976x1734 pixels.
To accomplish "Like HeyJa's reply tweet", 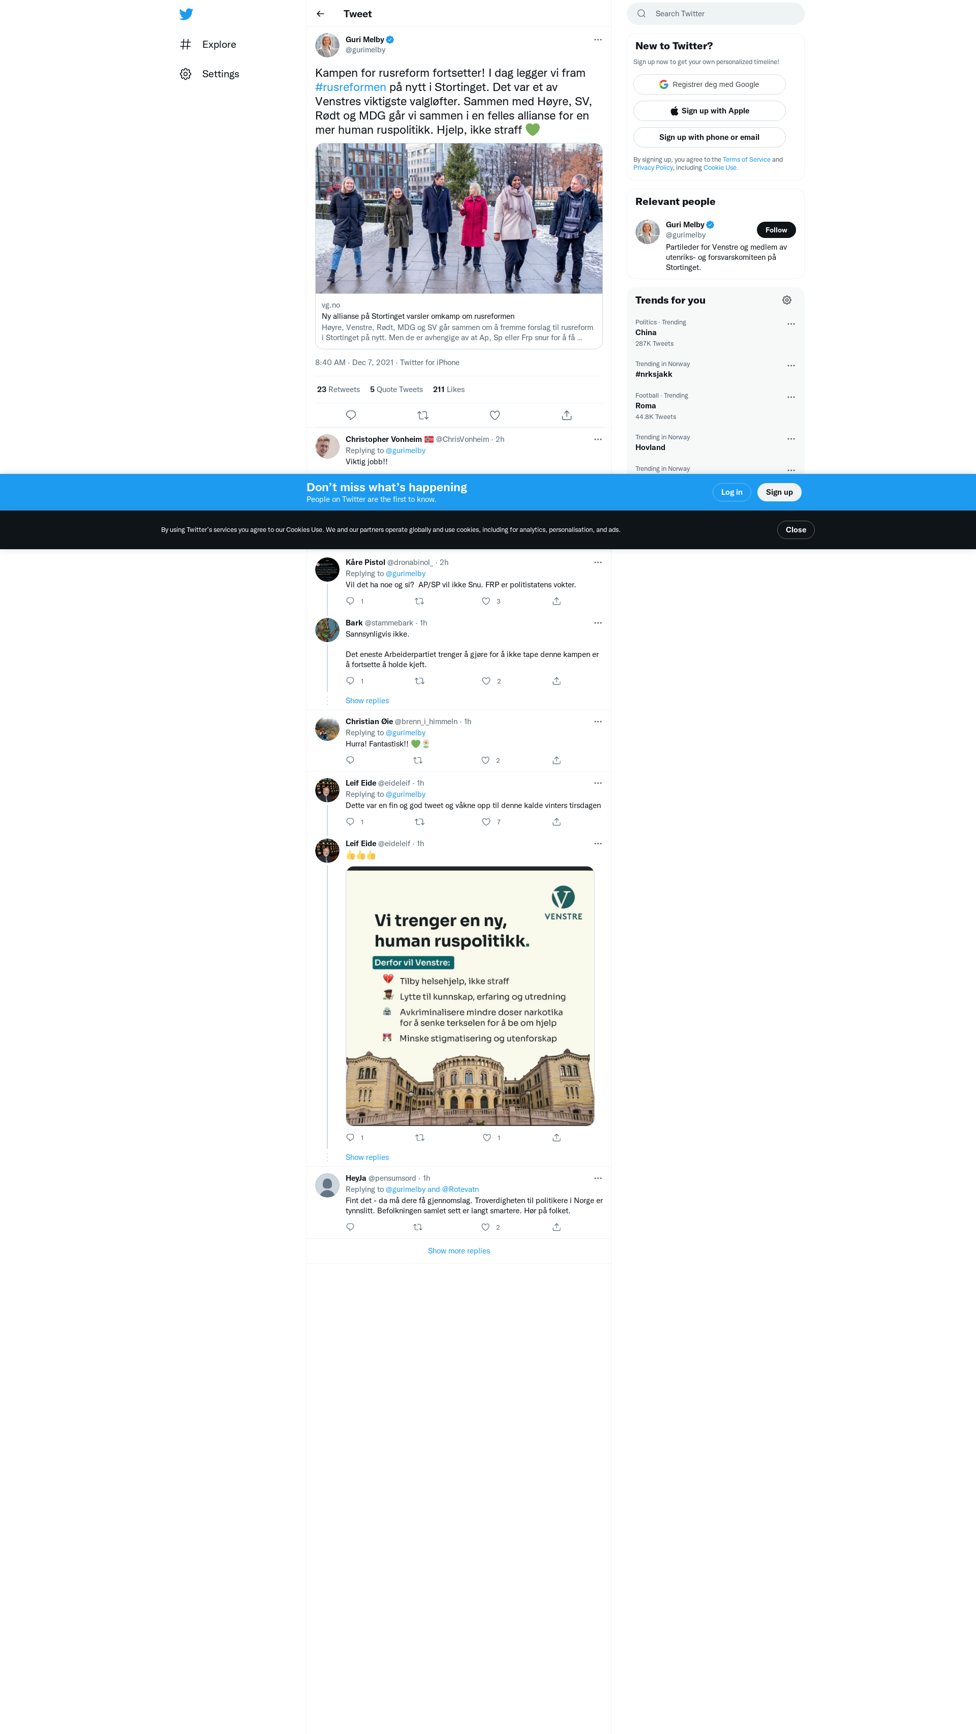I will [x=485, y=1227].
